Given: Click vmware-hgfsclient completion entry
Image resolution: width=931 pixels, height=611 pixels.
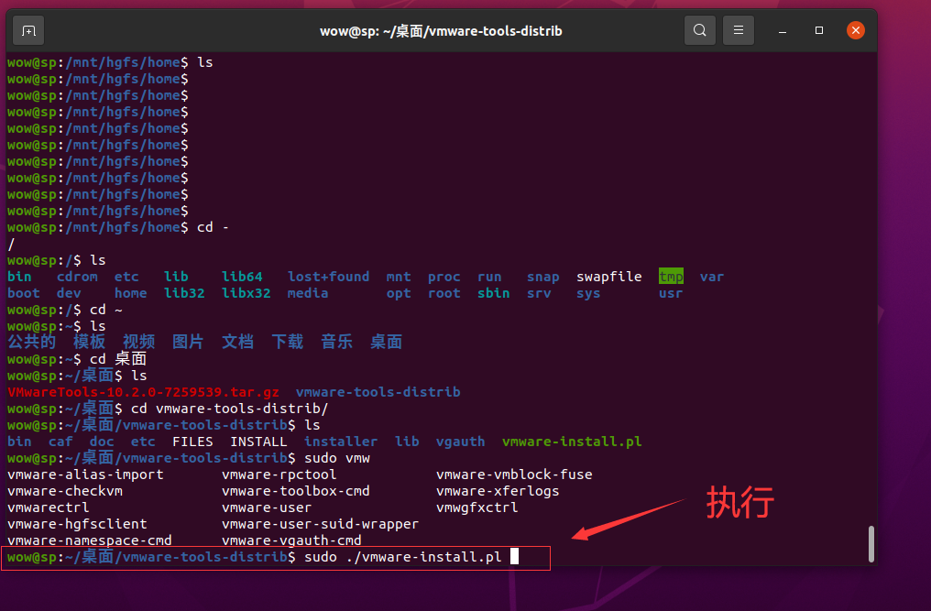Looking at the screenshot, I should (x=77, y=524).
